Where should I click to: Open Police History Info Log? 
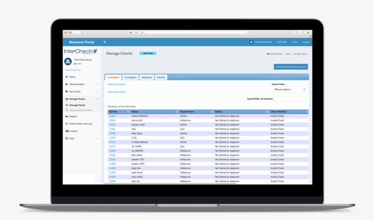point(80,123)
